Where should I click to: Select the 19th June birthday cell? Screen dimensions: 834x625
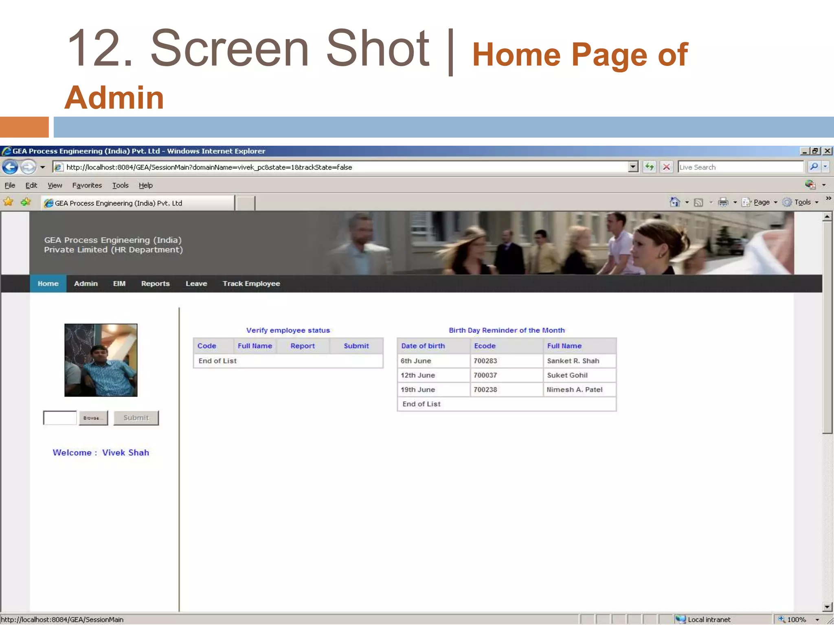click(x=434, y=390)
